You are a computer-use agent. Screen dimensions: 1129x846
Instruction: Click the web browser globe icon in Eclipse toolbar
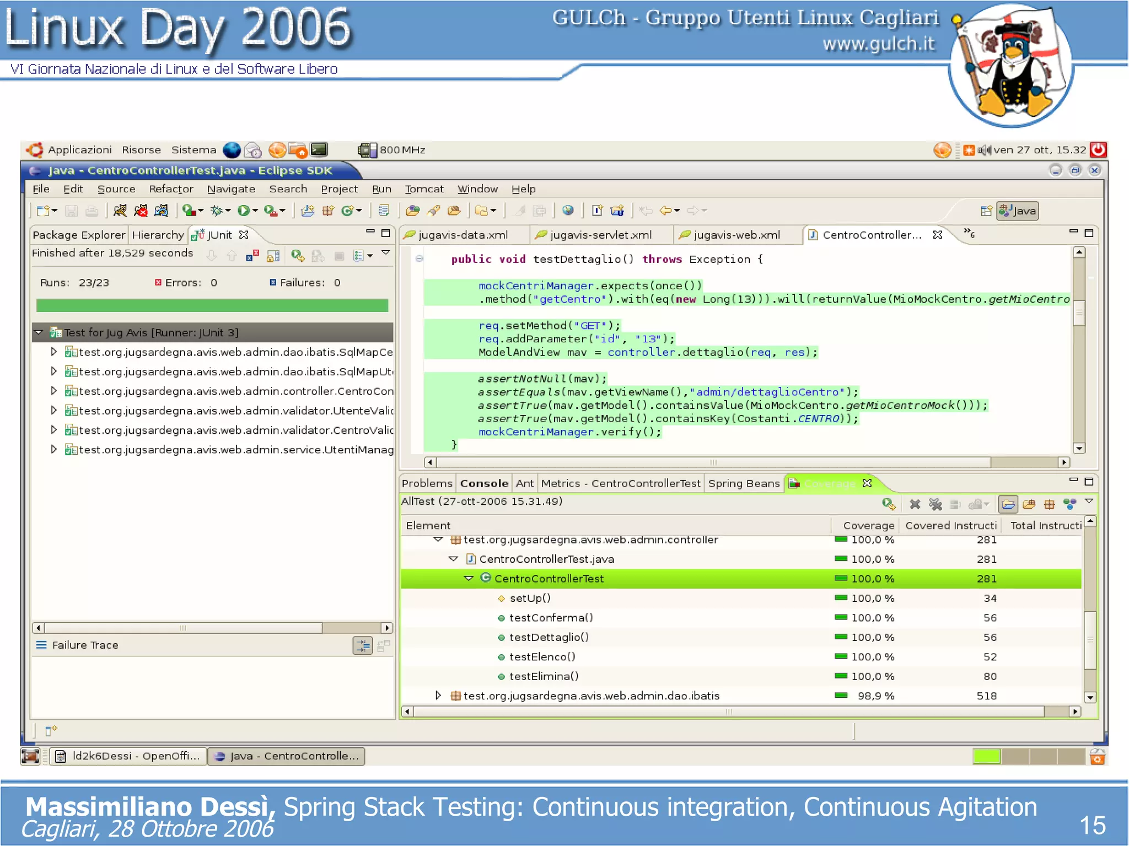pyautogui.click(x=568, y=211)
